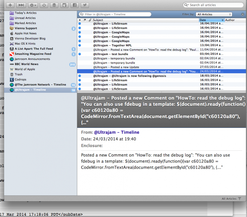Select the Smashing Magazine Feed

tap(33, 54)
